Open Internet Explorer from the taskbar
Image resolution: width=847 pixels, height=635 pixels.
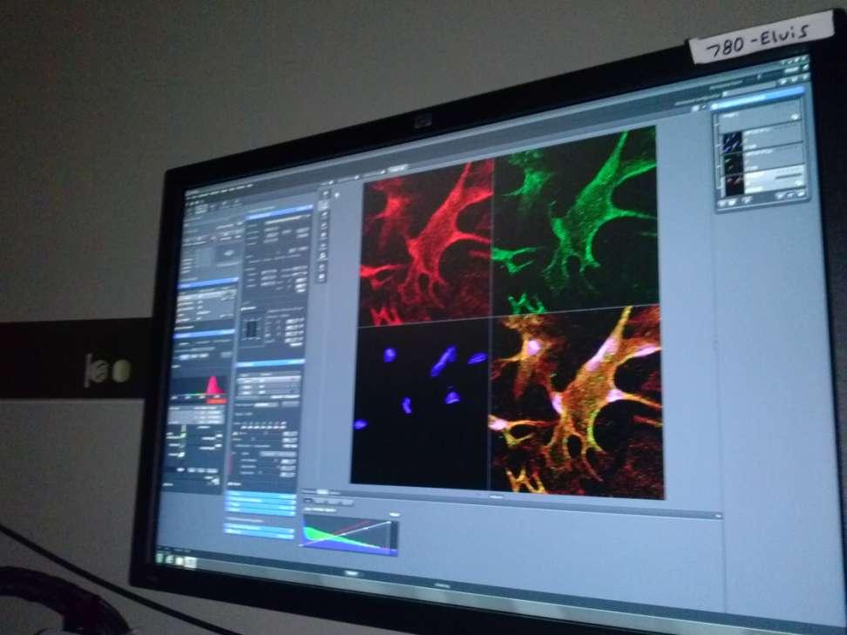pyautogui.click(x=170, y=559)
